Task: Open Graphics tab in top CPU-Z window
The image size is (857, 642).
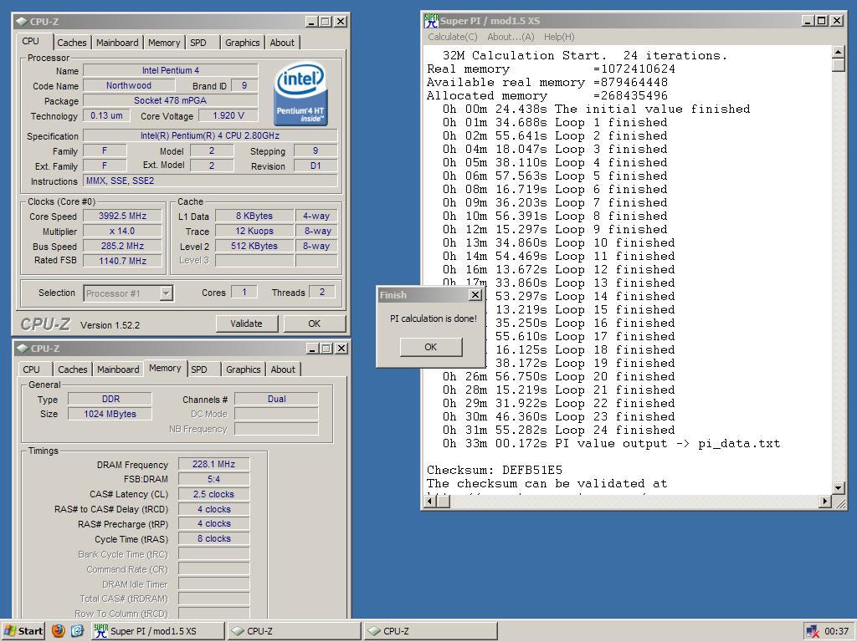Action: tap(242, 43)
